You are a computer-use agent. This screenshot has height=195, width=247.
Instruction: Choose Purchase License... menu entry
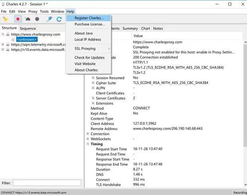[89, 24]
